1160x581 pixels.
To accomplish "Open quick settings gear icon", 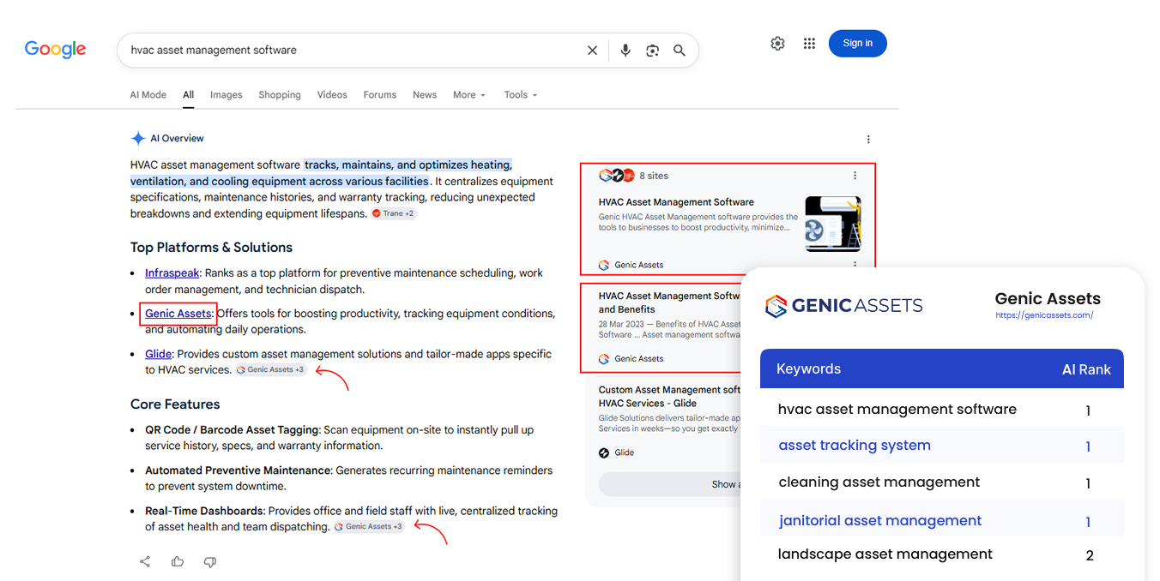I will pyautogui.click(x=777, y=44).
